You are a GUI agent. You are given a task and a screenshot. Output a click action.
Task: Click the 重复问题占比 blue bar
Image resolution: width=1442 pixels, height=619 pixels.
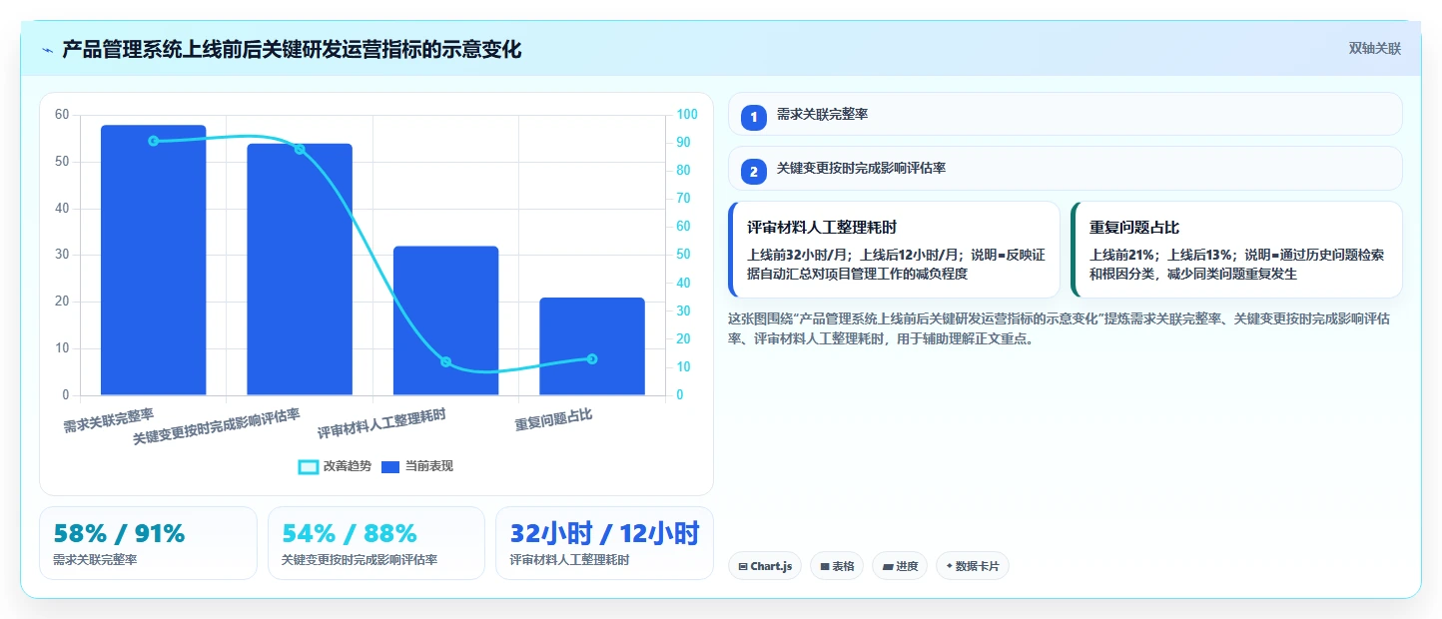pos(592,346)
